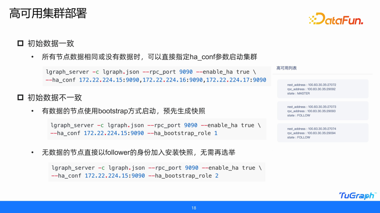This screenshot has height=213, width=380.
Task: Click the rpc_address 100.83.30.35:29092 line
Action: coord(311,89)
